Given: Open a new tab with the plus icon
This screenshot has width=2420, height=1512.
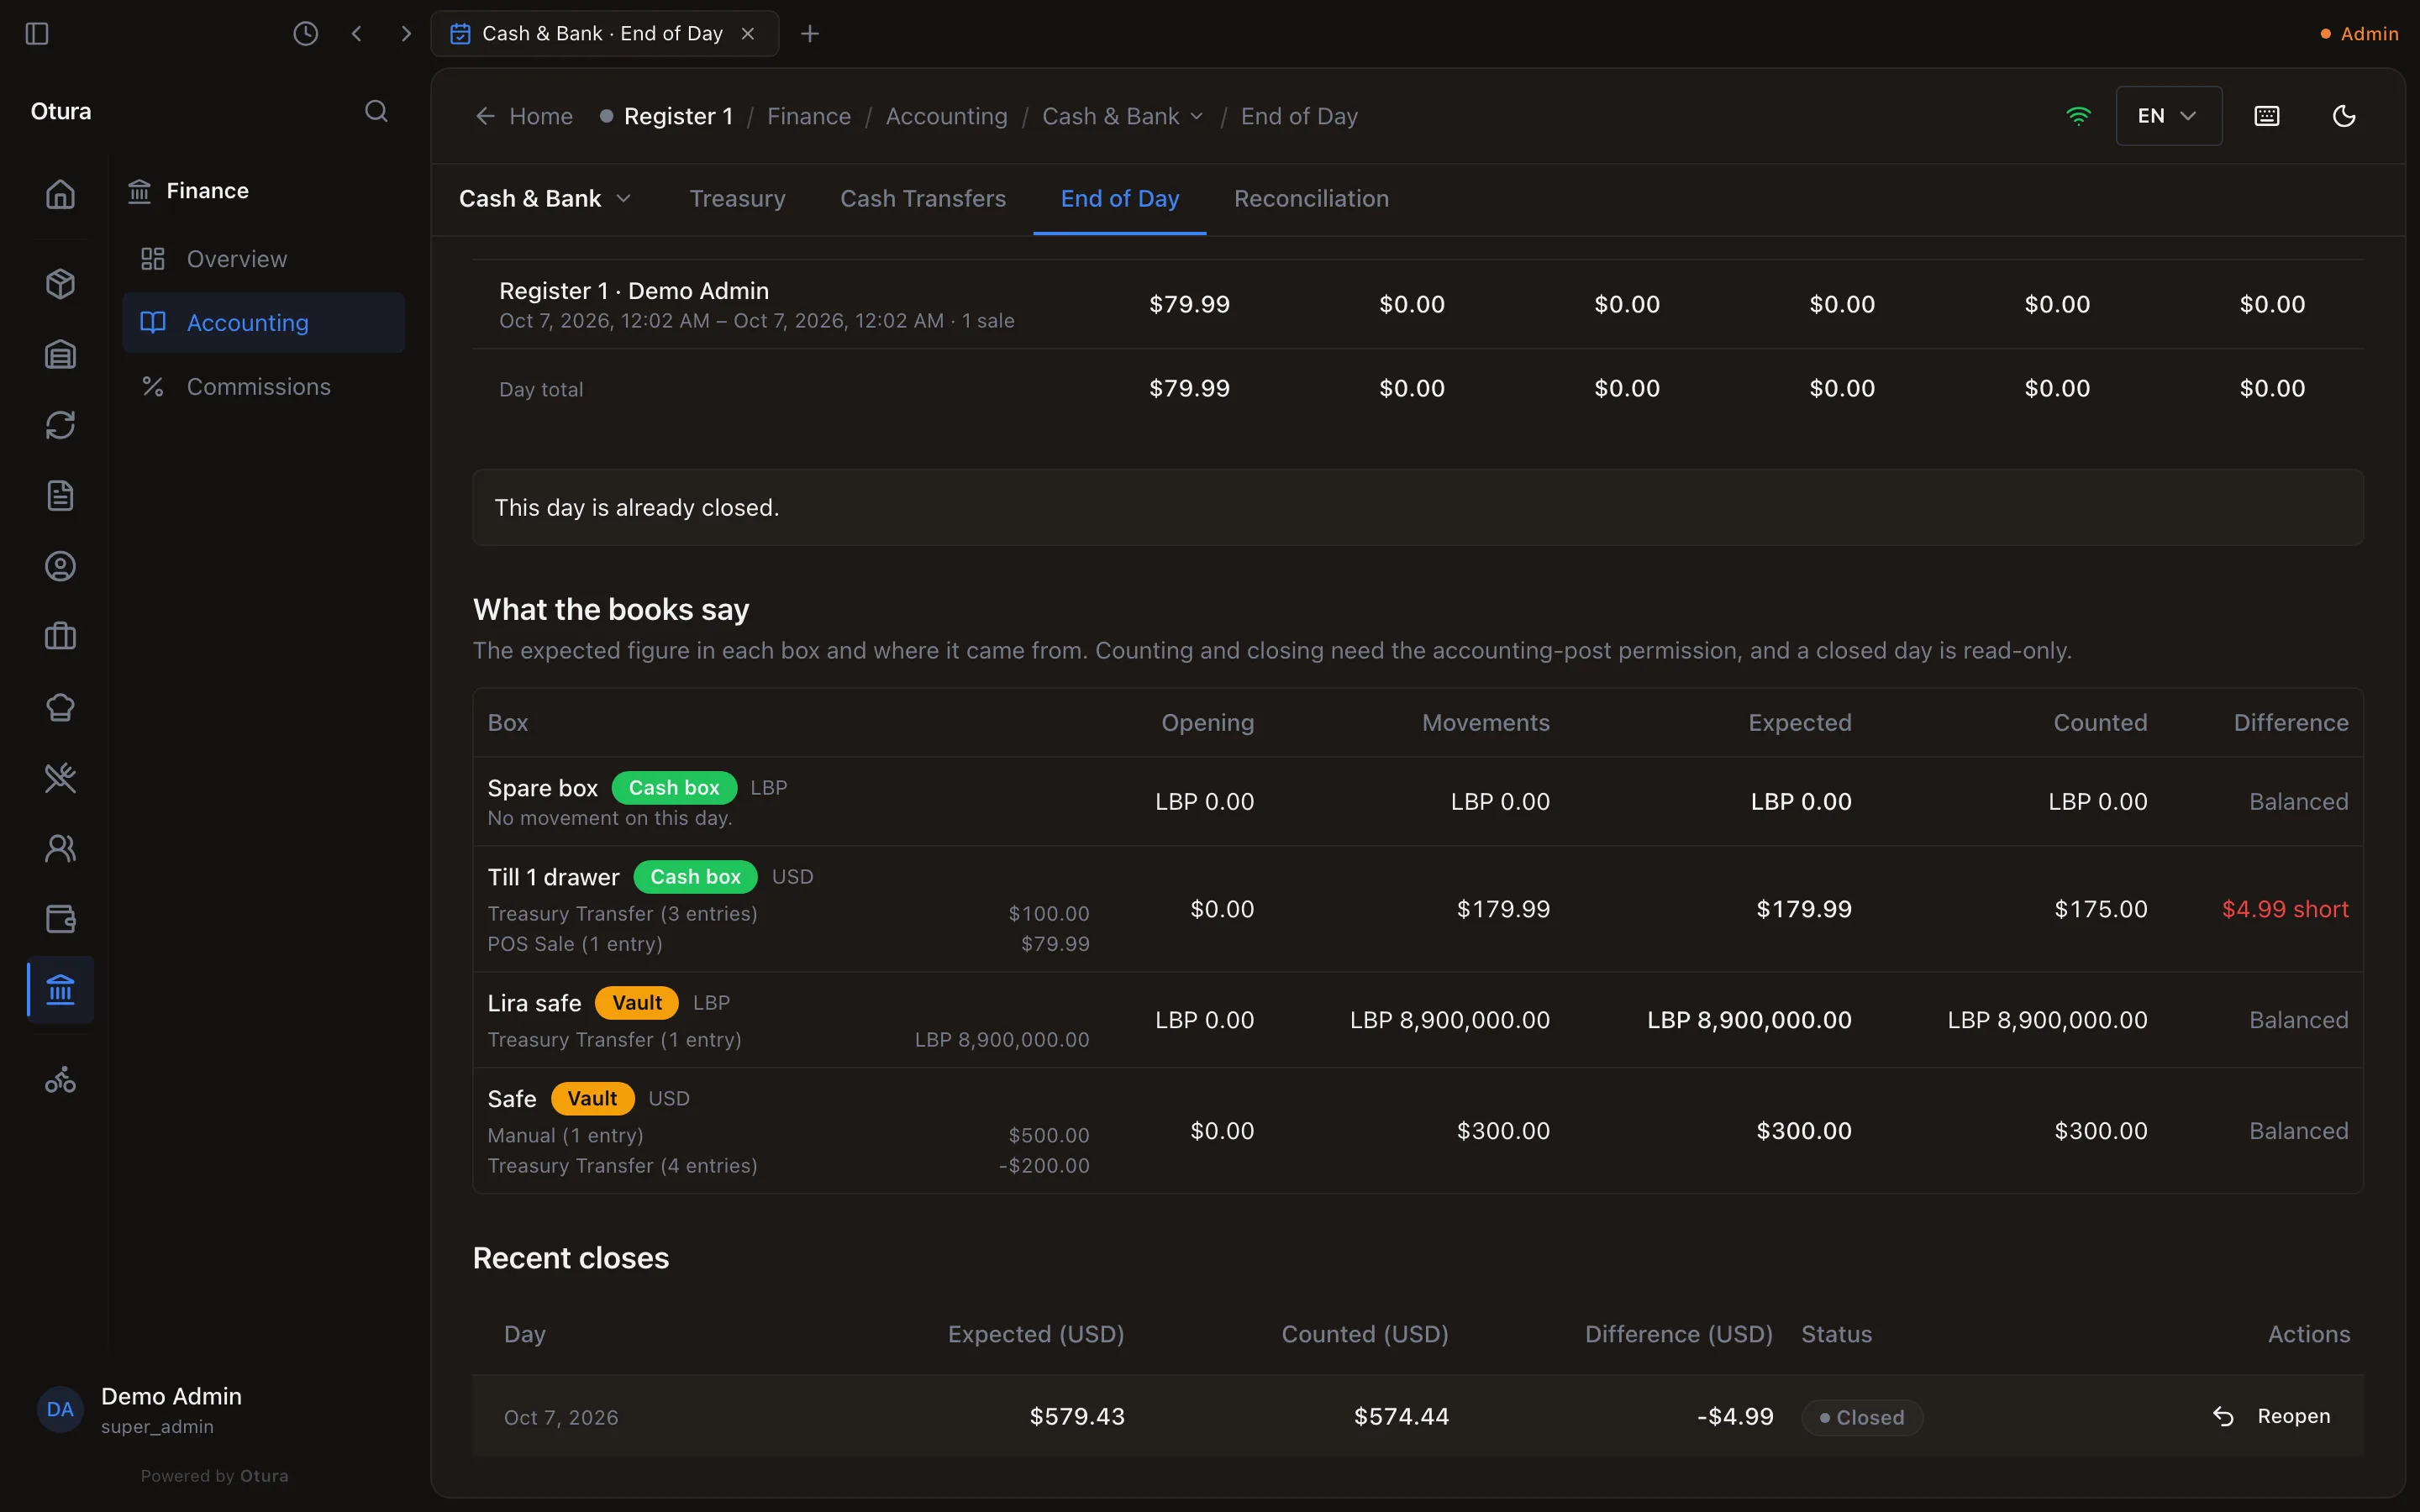Looking at the screenshot, I should [x=810, y=33].
